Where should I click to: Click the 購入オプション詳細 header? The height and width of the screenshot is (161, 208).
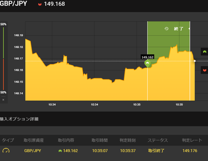click(x=19, y=119)
